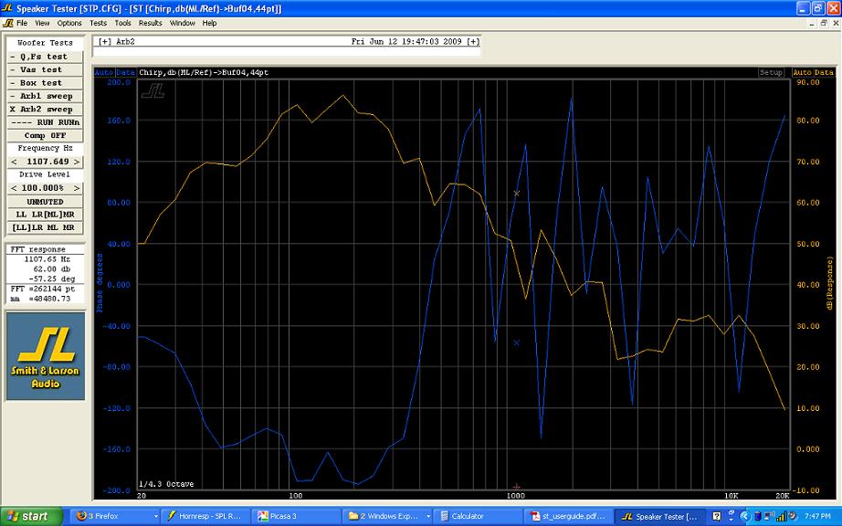
Task: Click the [LL]LR ML MR channel selector
Action: (x=45, y=227)
